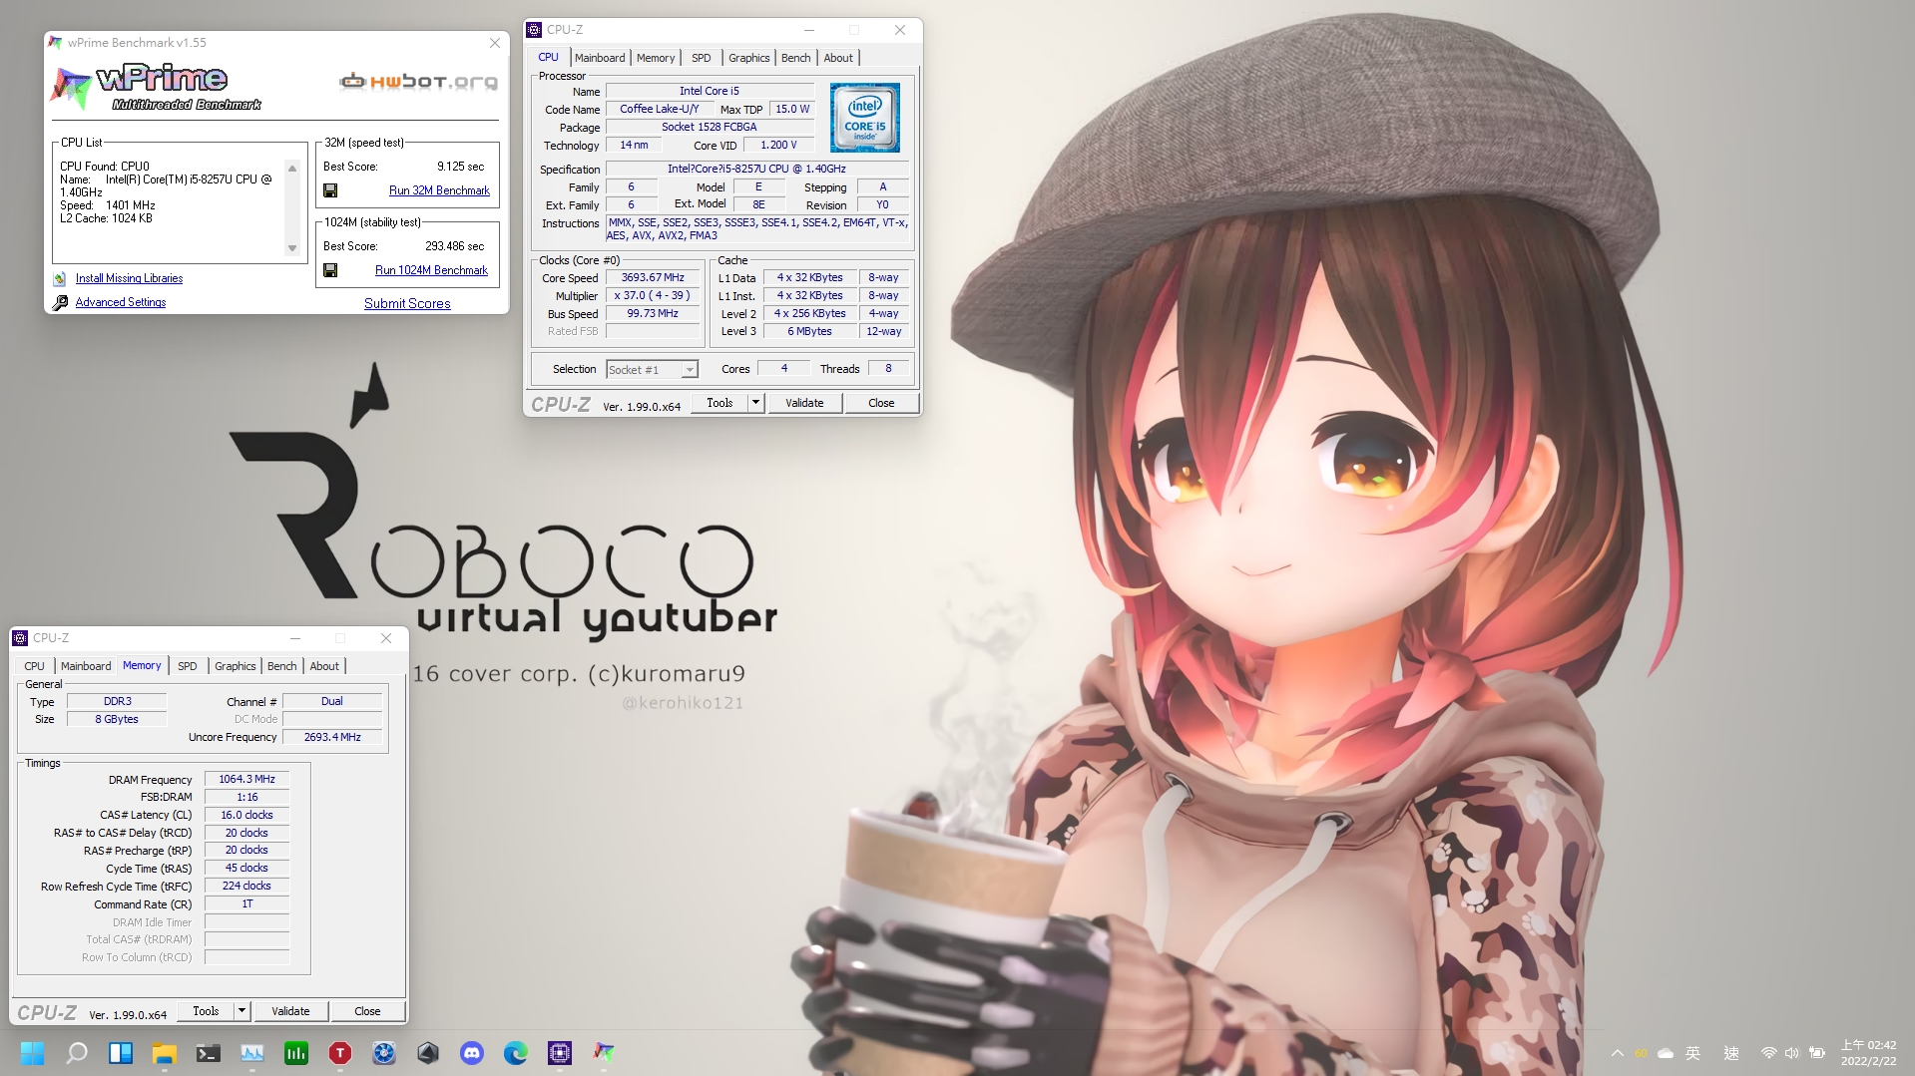The width and height of the screenshot is (1915, 1076).
Task: Switch to About tab in top CPU-Z window
Action: [838, 58]
